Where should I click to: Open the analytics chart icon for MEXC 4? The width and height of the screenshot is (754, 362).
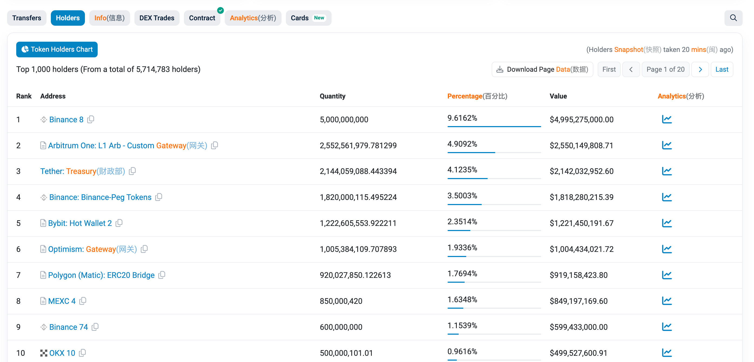pyautogui.click(x=666, y=301)
